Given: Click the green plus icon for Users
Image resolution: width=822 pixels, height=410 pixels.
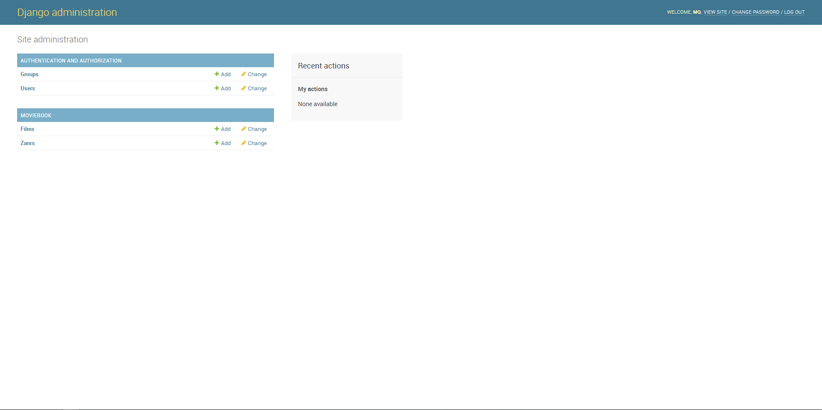Looking at the screenshot, I should [x=217, y=88].
